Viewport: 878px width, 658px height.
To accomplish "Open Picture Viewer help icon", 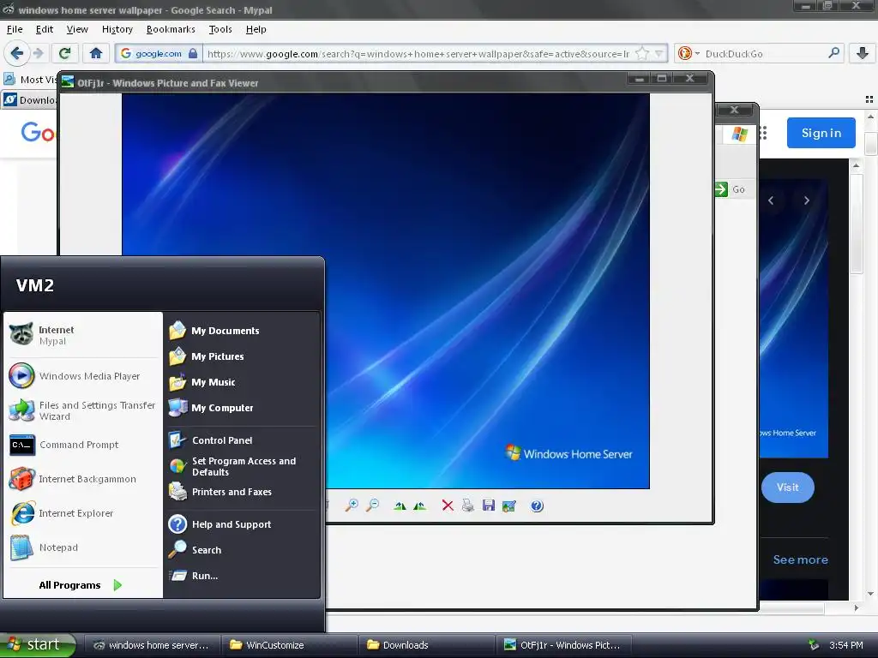I will tap(537, 505).
